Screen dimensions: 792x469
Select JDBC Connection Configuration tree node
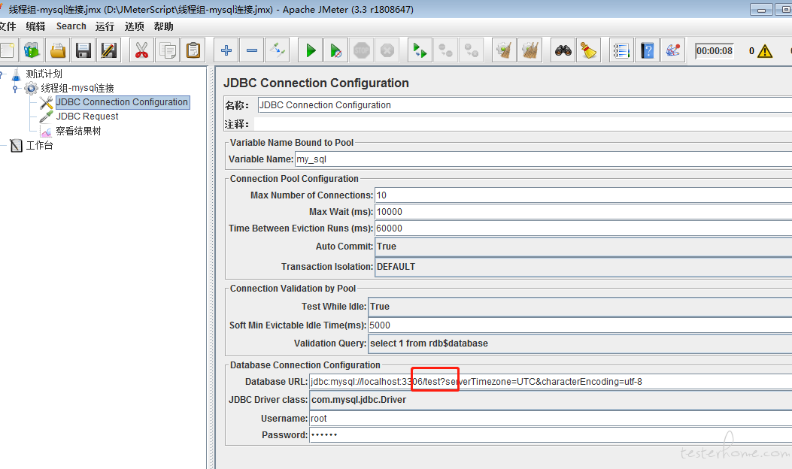point(122,102)
